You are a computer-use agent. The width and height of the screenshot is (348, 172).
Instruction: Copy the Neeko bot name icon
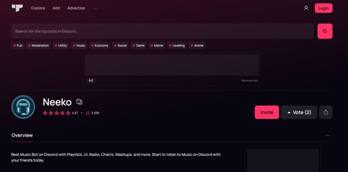click(x=79, y=102)
